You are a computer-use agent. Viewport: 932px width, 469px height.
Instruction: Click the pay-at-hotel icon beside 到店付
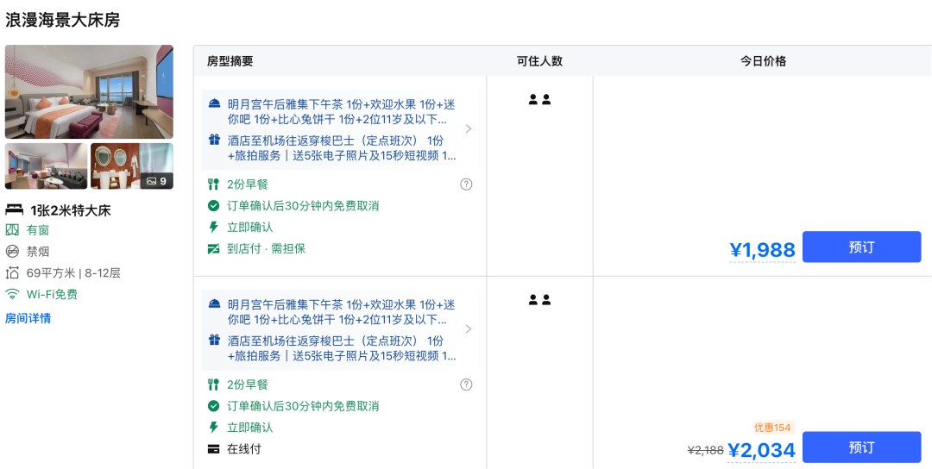pos(214,249)
